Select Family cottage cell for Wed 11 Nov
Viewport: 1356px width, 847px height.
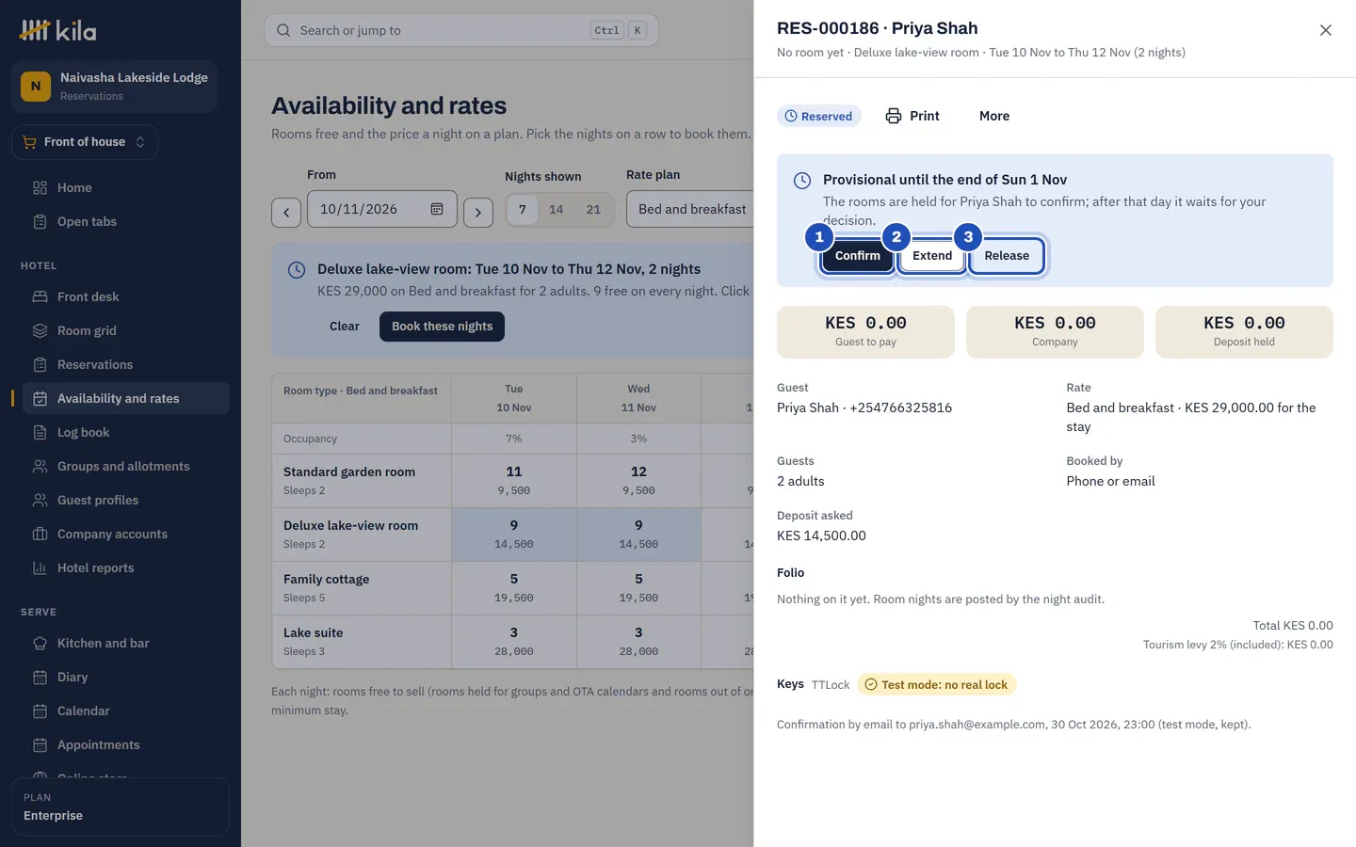pyautogui.click(x=638, y=588)
